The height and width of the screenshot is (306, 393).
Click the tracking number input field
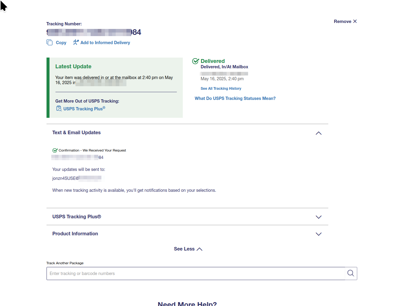(x=196, y=273)
